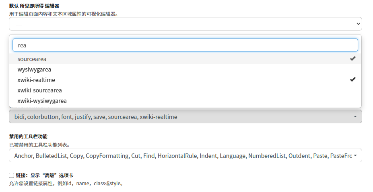Choose xwiki-sourcearea from the filtered list
This screenshot has height=192, width=373.
(39, 90)
